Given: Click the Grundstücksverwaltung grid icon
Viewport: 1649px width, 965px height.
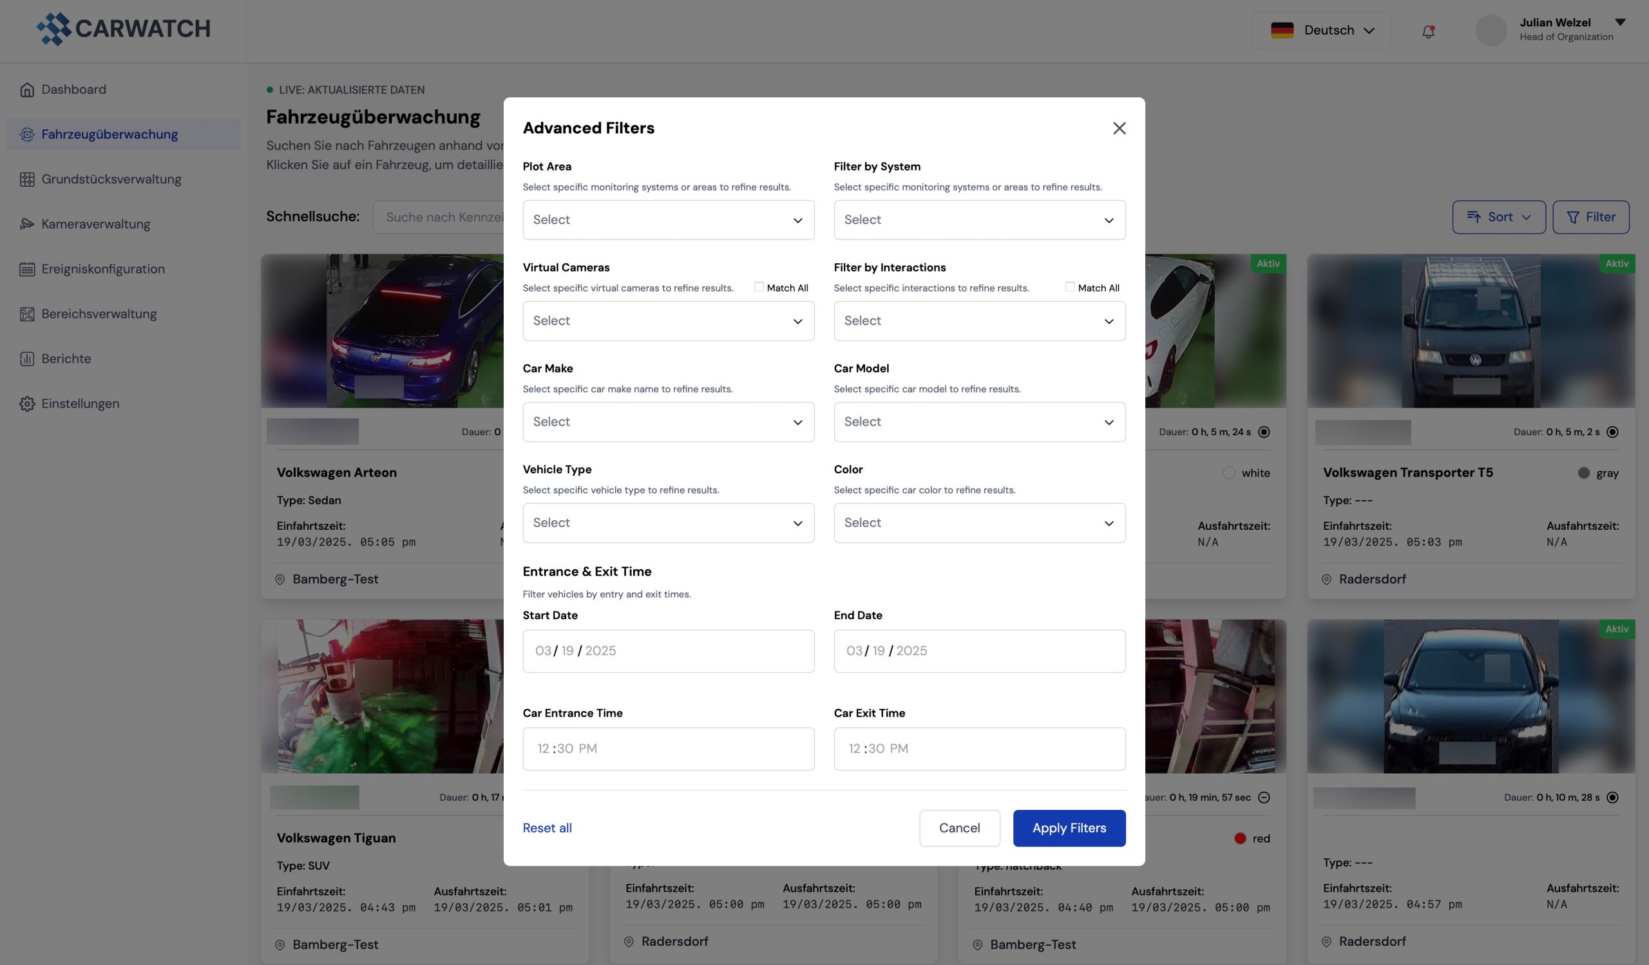Looking at the screenshot, I should [x=27, y=179].
